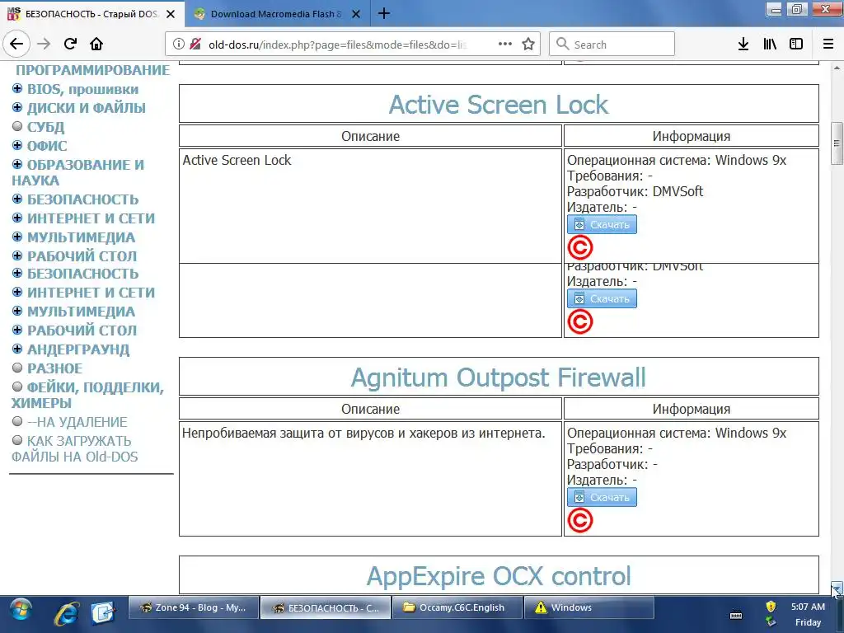Open the АНДЕРГРАУНД category link
The height and width of the screenshot is (633, 844).
tap(78, 349)
